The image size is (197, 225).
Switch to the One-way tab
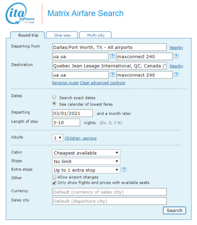pos(62,35)
